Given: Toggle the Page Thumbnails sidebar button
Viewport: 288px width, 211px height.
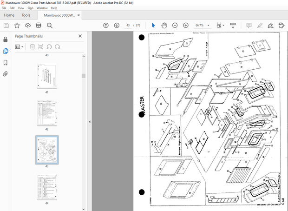Looking at the screenshot, I should [x=5, y=51].
